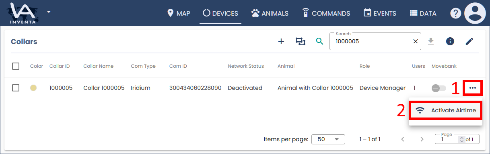Tick the select-all checkbox in the table header
Image resolution: width=490 pixels, height=154 pixels.
click(x=16, y=66)
